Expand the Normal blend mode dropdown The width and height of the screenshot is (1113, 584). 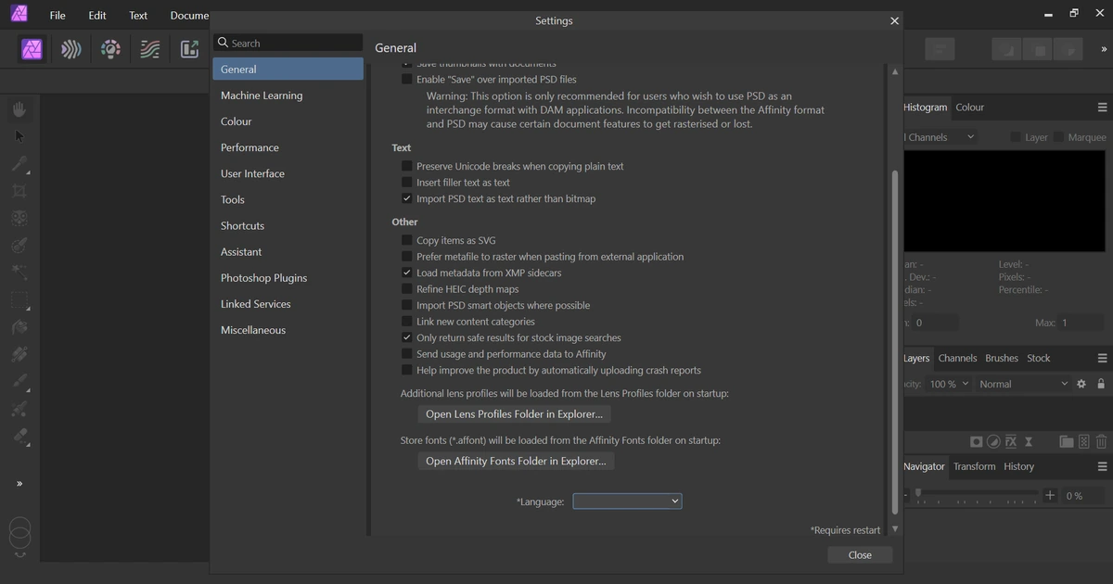point(1023,384)
